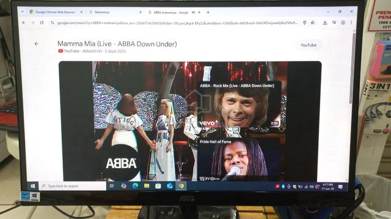Open File Explorer from taskbar

pos(147,186)
